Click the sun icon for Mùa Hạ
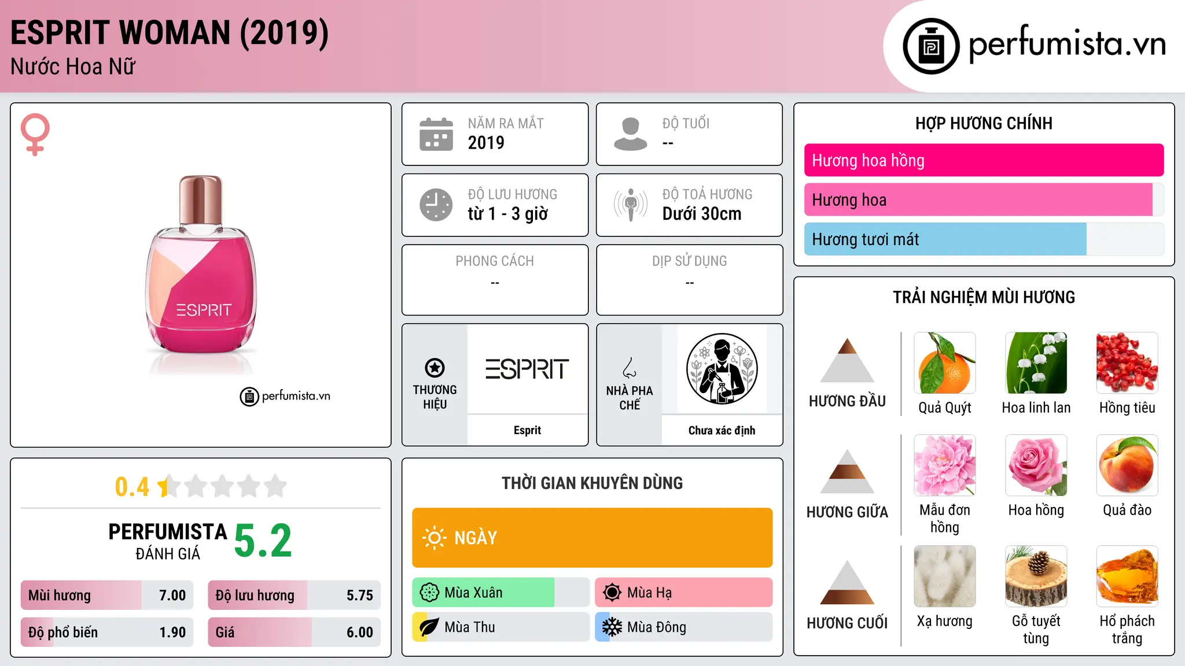1185x666 pixels. click(612, 593)
